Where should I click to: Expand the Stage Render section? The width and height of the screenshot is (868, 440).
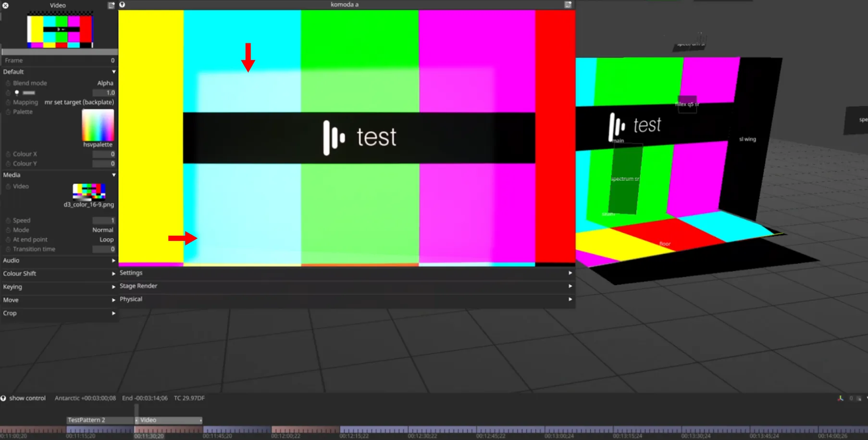(570, 286)
